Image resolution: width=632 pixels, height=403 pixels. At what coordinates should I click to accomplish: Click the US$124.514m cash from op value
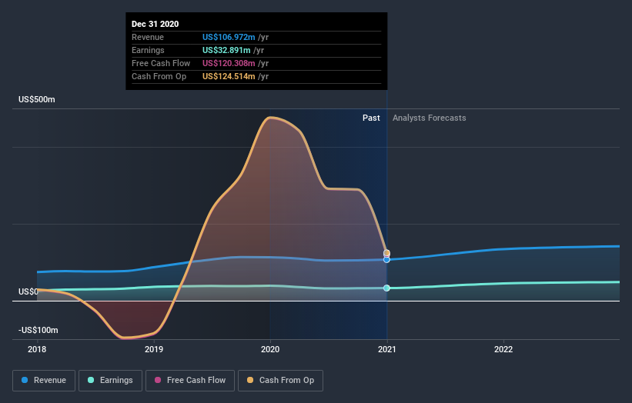(229, 76)
